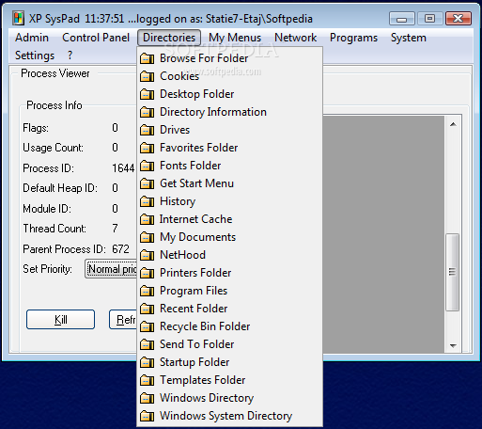The height and width of the screenshot is (429, 482).
Task: Click the folder icon beside Browse For Folder
Action: click(147, 58)
